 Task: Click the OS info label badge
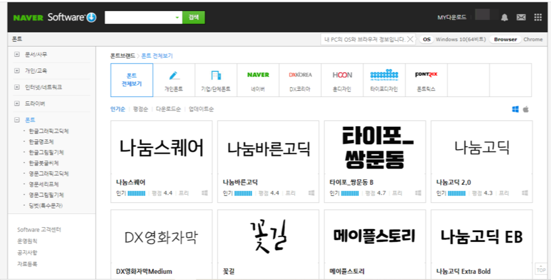pyautogui.click(x=427, y=39)
